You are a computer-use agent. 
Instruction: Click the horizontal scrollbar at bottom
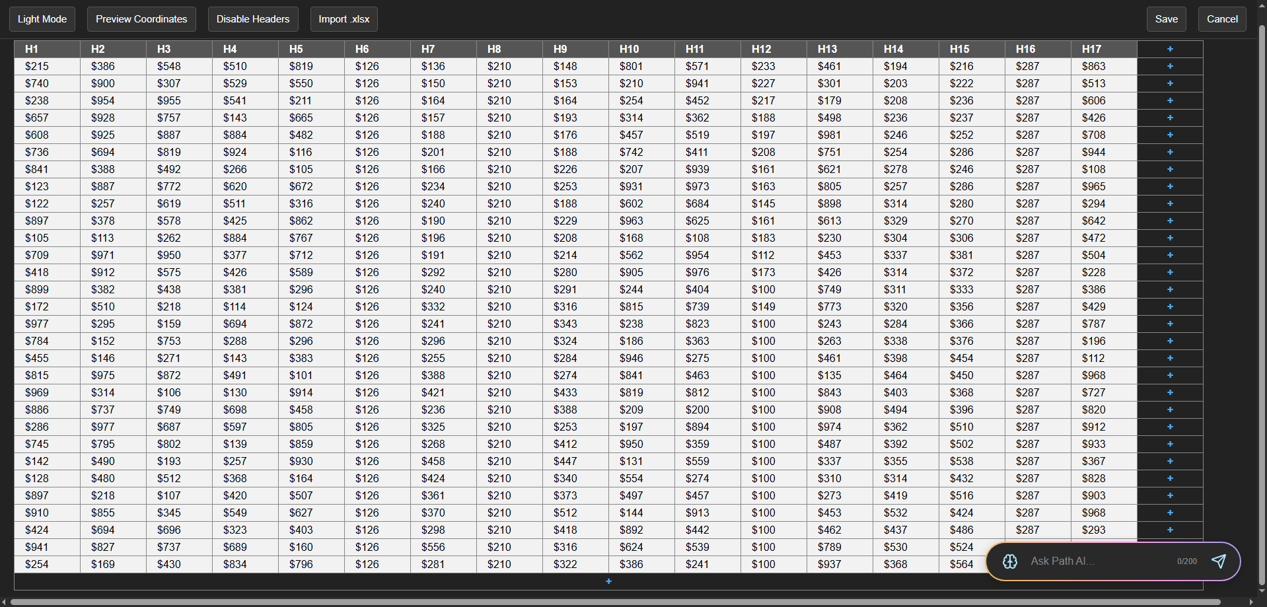click(x=616, y=602)
